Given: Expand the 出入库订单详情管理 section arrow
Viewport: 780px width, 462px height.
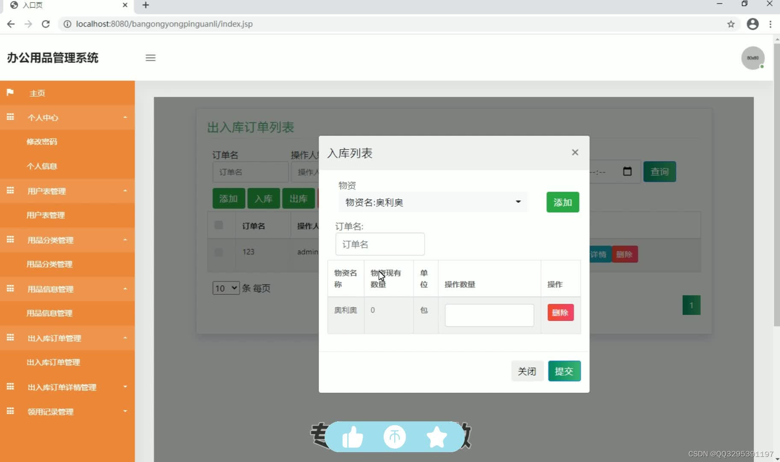Looking at the screenshot, I should tap(125, 387).
